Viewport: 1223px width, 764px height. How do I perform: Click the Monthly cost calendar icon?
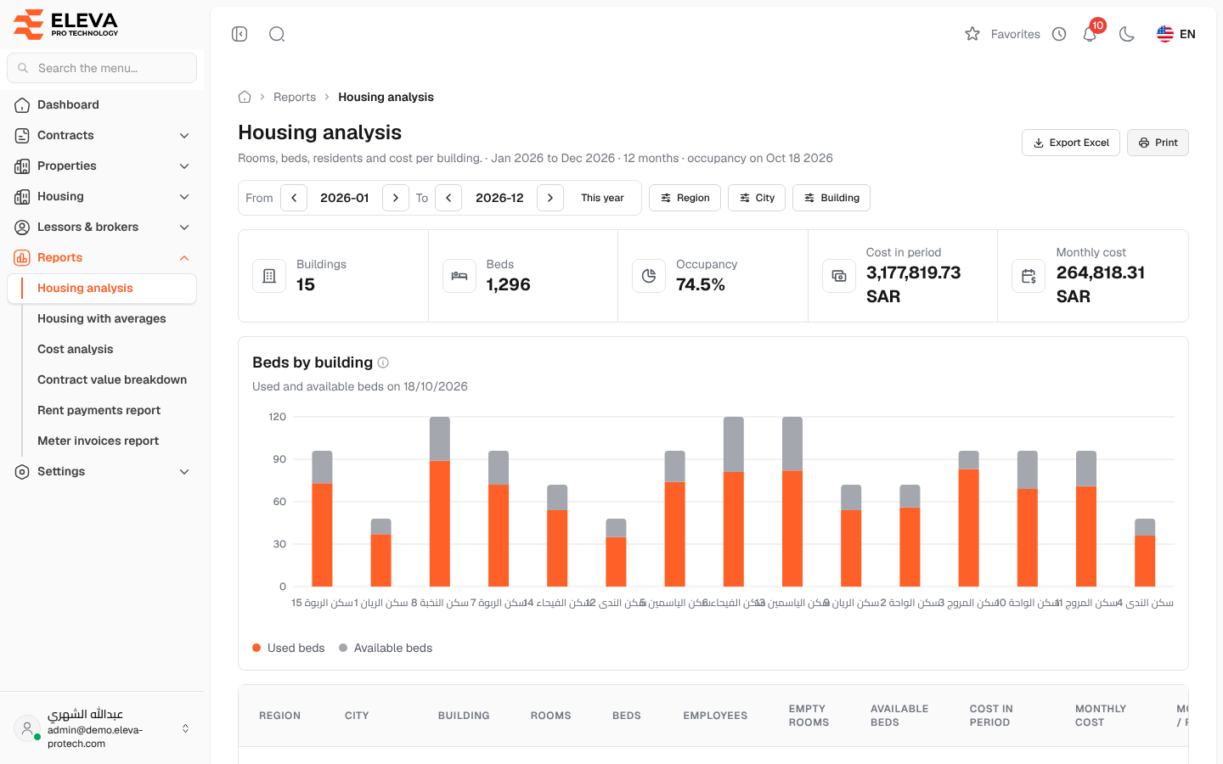click(1029, 276)
